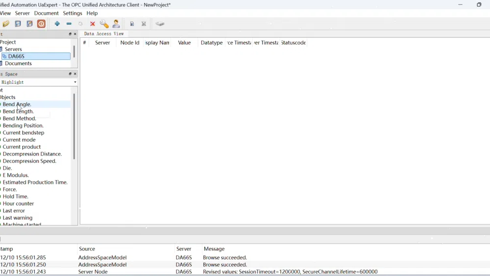Viewport: 490px width, 276px height.
Task: Select the DA66S server entry
Action: pyautogui.click(x=36, y=56)
